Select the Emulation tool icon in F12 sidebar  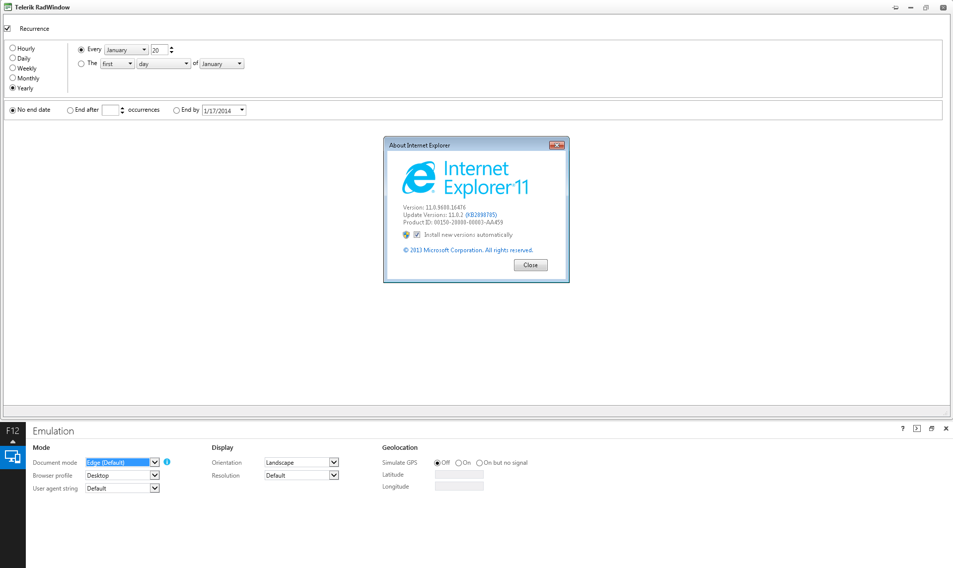(13, 457)
